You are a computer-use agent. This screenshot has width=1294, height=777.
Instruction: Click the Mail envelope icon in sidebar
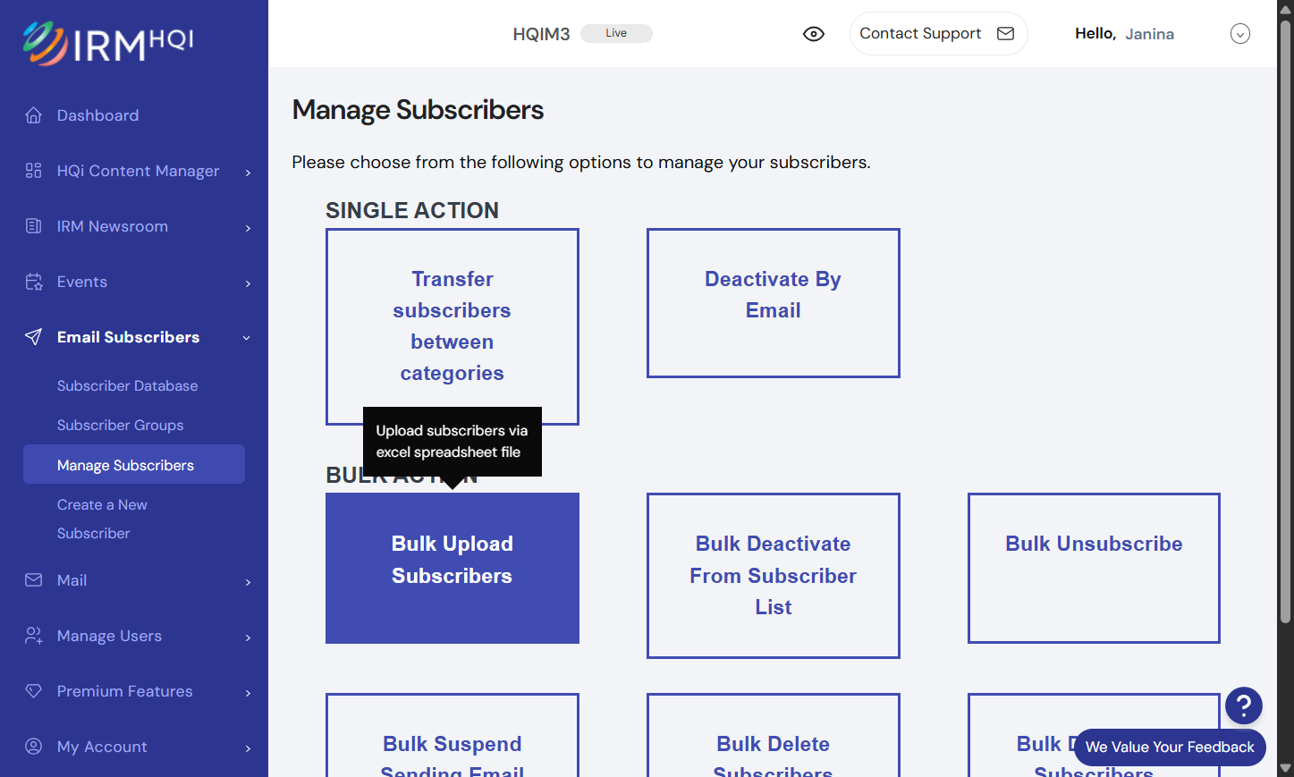(34, 580)
